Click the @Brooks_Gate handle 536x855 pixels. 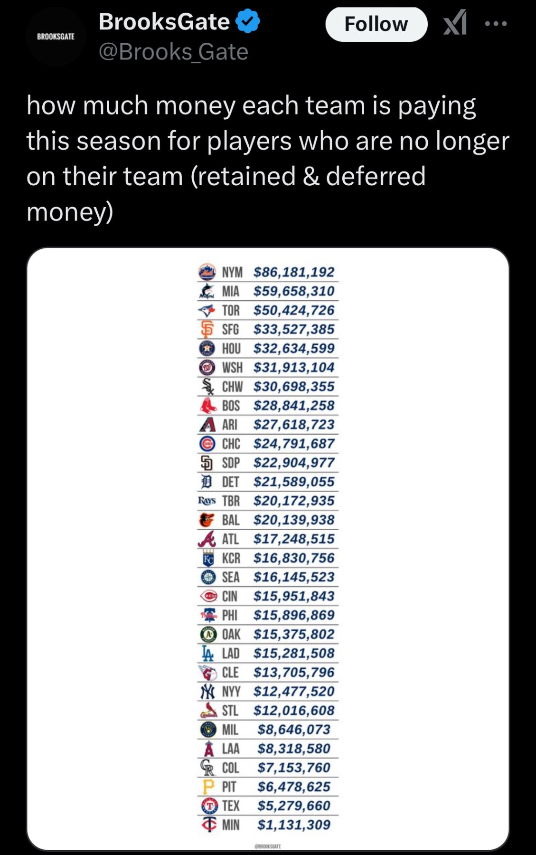pos(173,52)
